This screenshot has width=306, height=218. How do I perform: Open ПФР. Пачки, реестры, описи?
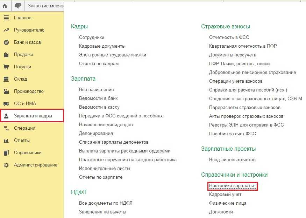240,64
